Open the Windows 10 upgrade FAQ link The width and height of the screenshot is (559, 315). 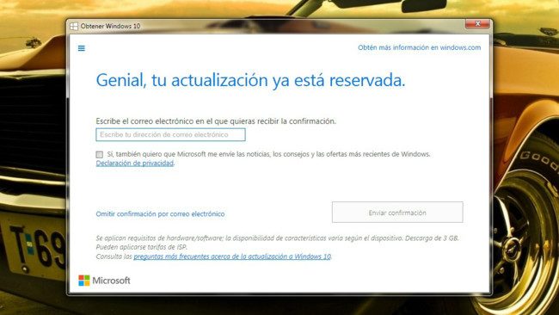(x=232, y=256)
